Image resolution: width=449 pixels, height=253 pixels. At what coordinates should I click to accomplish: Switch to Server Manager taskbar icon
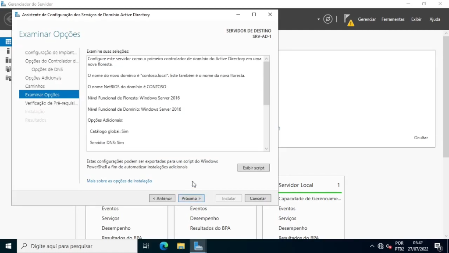(198, 246)
